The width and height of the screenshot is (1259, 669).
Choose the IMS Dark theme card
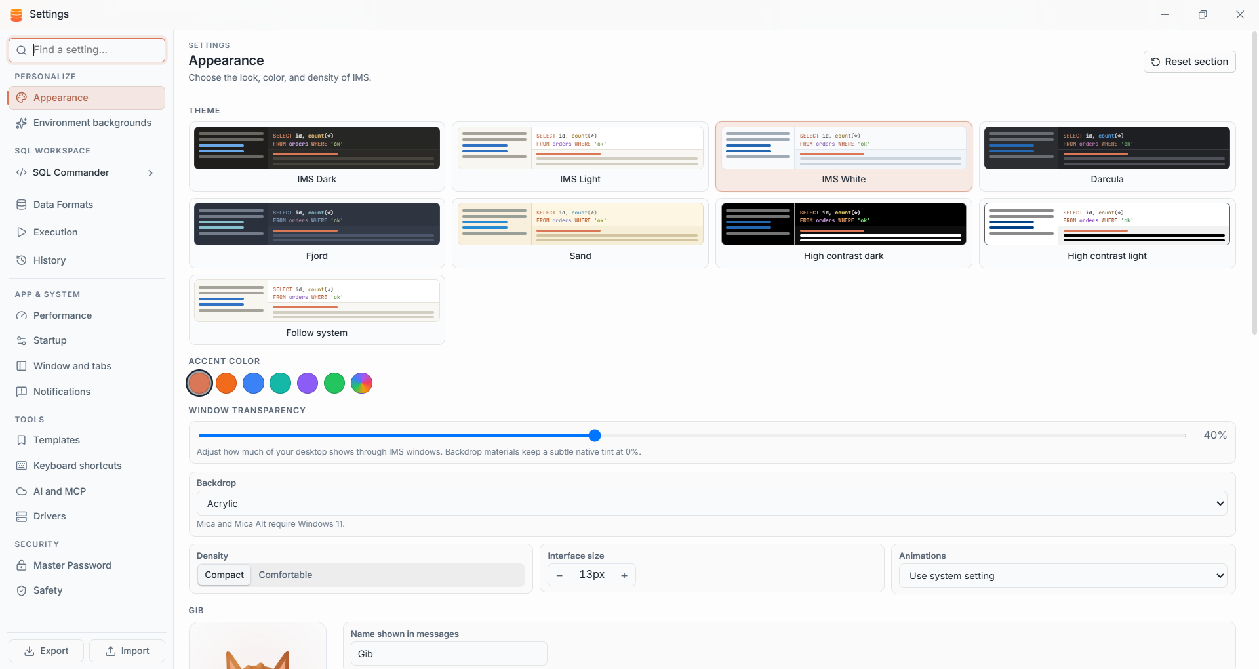[317, 156]
